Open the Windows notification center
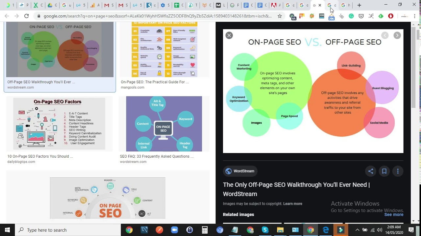Screen dimensions: 421x236 coord(411,230)
